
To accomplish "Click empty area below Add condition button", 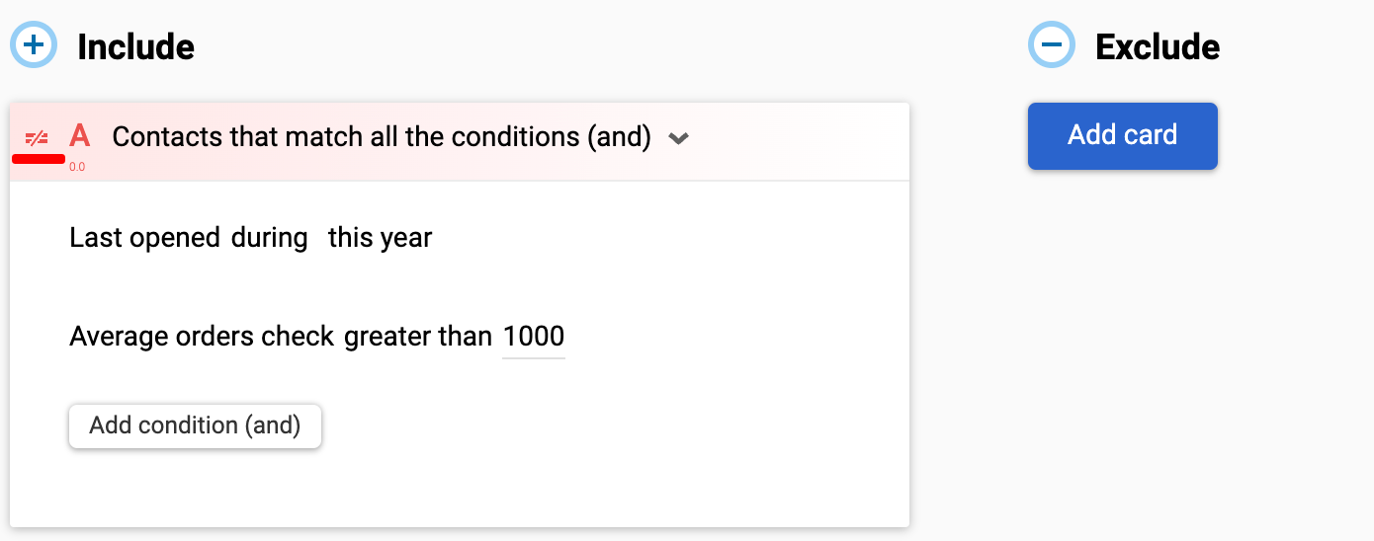I will (x=460, y=489).
